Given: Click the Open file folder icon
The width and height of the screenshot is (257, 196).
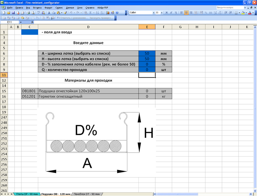Looking at the screenshot, I should [x=9, y=13].
